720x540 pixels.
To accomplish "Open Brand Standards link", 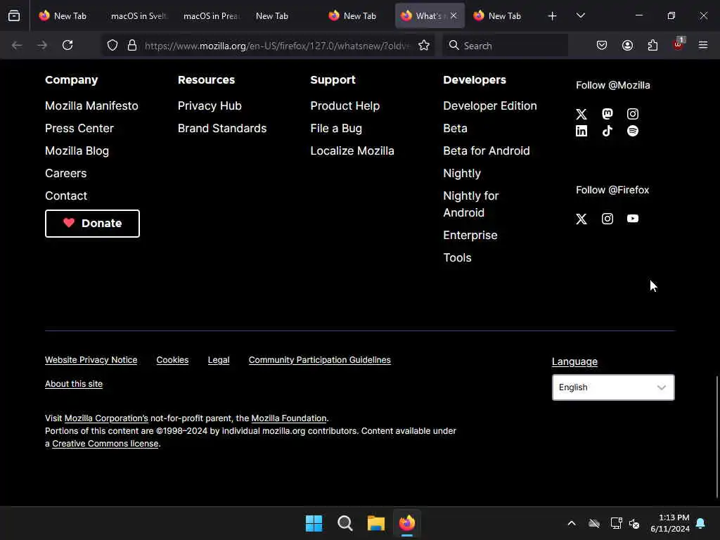I will pos(221,128).
